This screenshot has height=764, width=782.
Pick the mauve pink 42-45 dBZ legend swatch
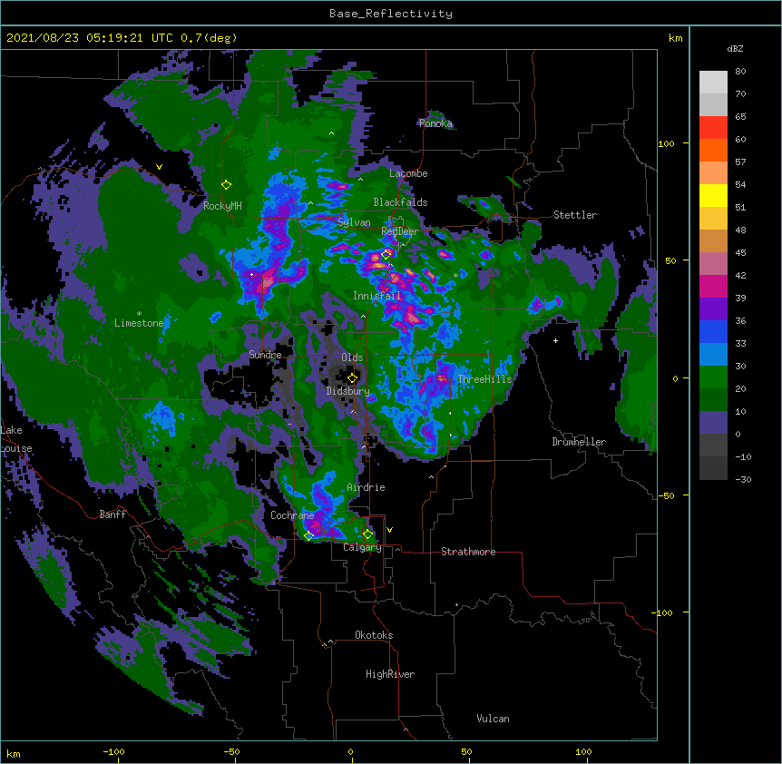pos(713,264)
